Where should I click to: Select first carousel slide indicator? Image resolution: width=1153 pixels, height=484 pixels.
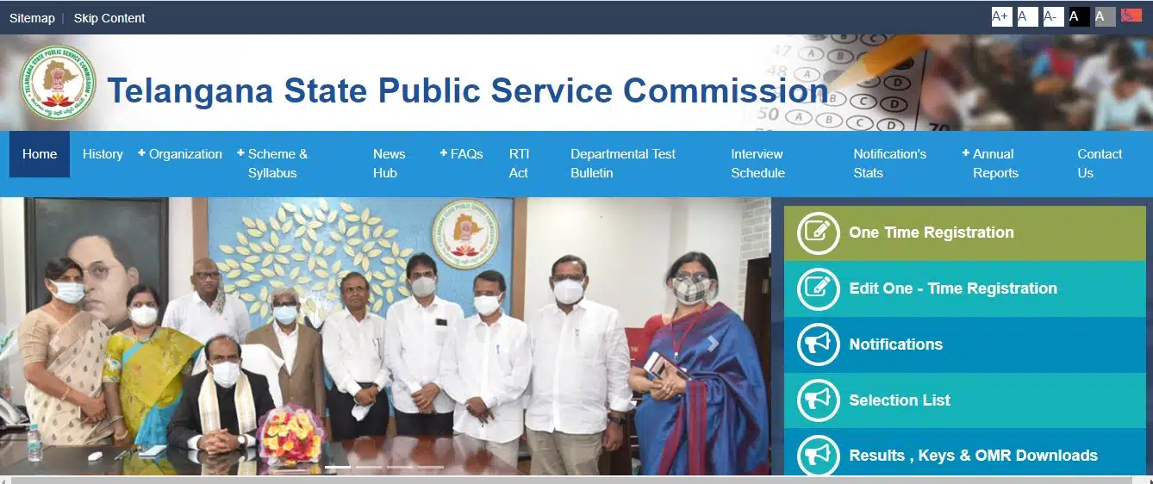(x=338, y=467)
